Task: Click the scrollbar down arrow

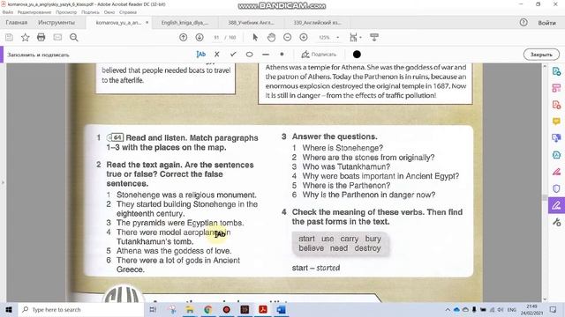Action: click(545, 299)
